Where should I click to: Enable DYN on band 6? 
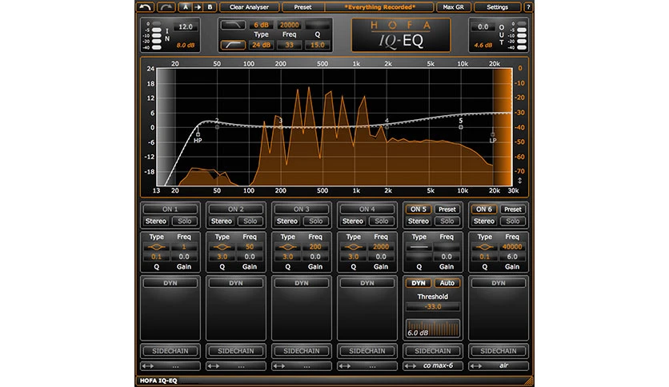pos(499,283)
